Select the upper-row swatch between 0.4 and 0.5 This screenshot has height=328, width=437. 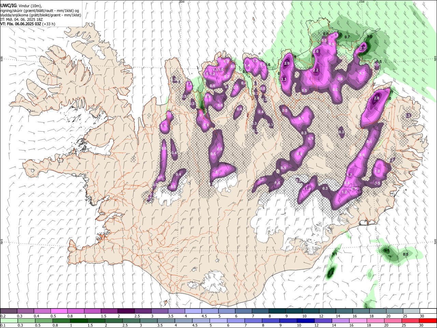click(x=42, y=311)
